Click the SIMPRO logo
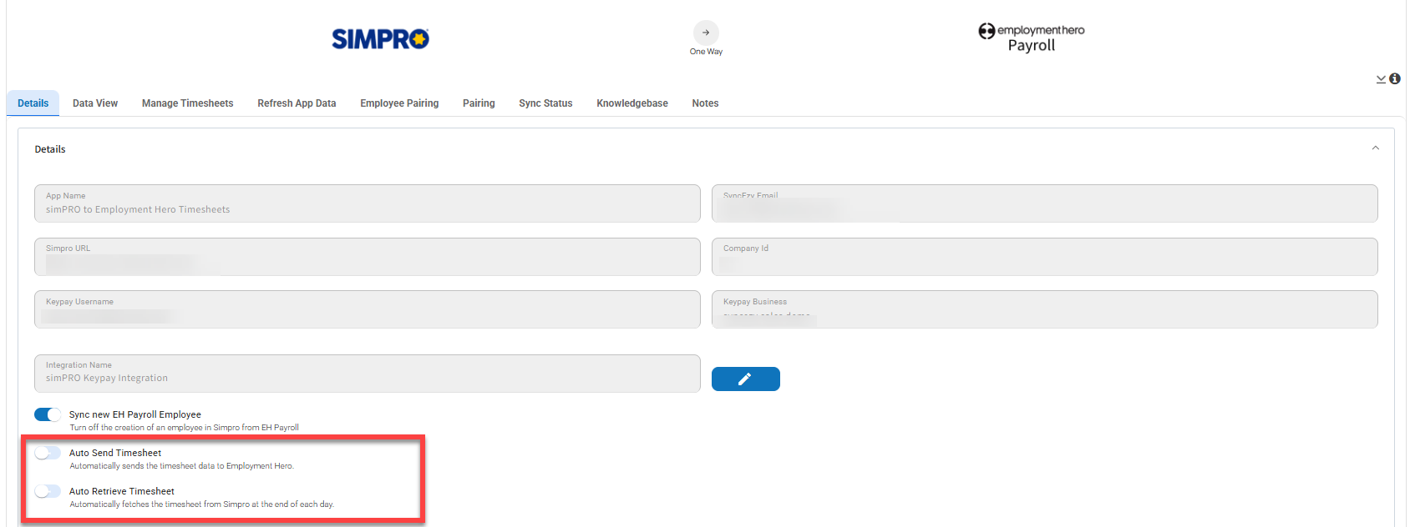This screenshot has height=527, width=1410. pyautogui.click(x=380, y=39)
